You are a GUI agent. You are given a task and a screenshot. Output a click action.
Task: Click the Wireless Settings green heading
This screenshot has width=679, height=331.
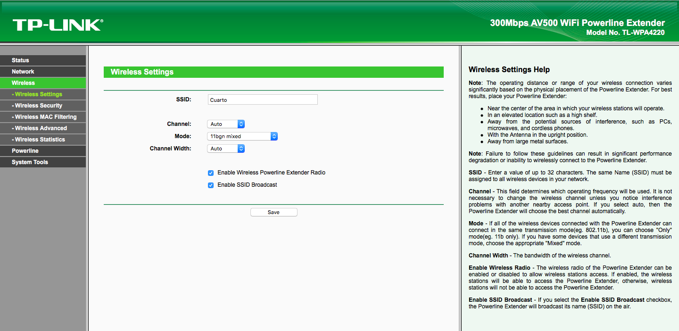click(273, 72)
